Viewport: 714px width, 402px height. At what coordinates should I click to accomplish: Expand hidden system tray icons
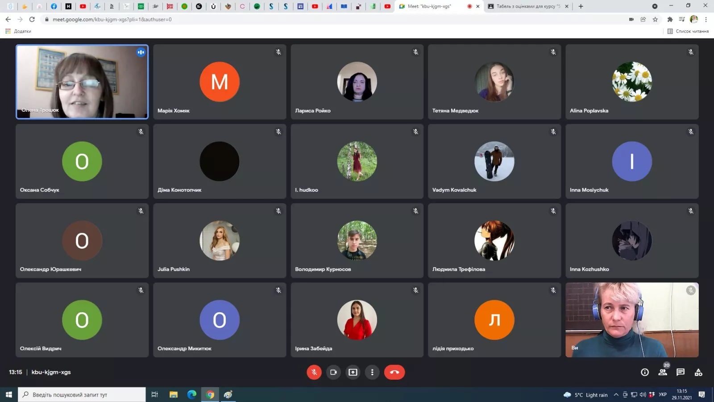[616, 394]
